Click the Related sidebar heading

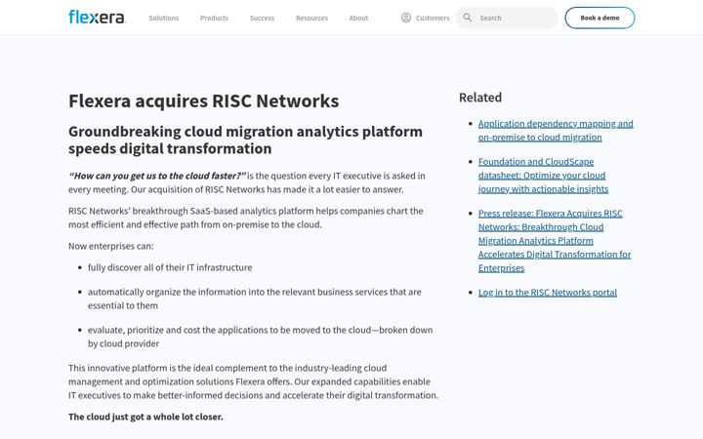(x=480, y=98)
